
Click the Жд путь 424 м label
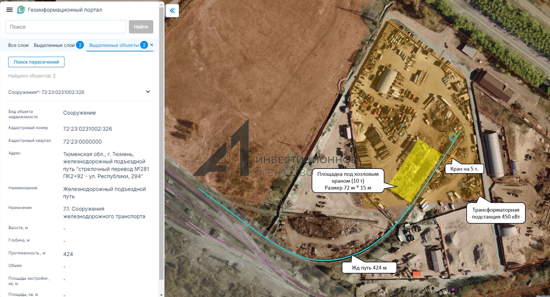coord(369,268)
